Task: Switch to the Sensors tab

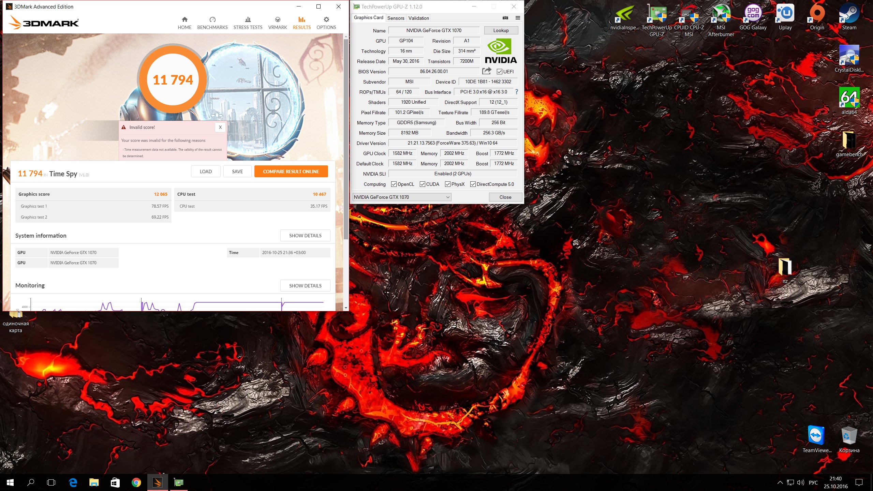Action: pyautogui.click(x=396, y=18)
